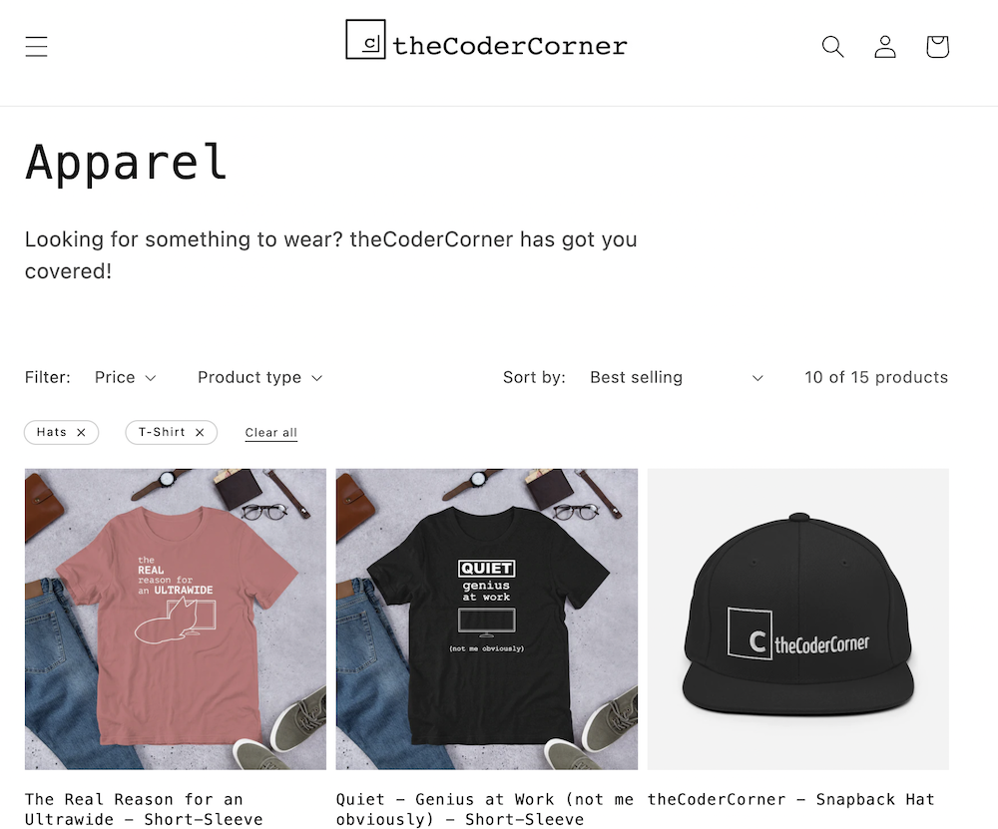Open the shopping cart icon
998x829 pixels.
click(937, 47)
